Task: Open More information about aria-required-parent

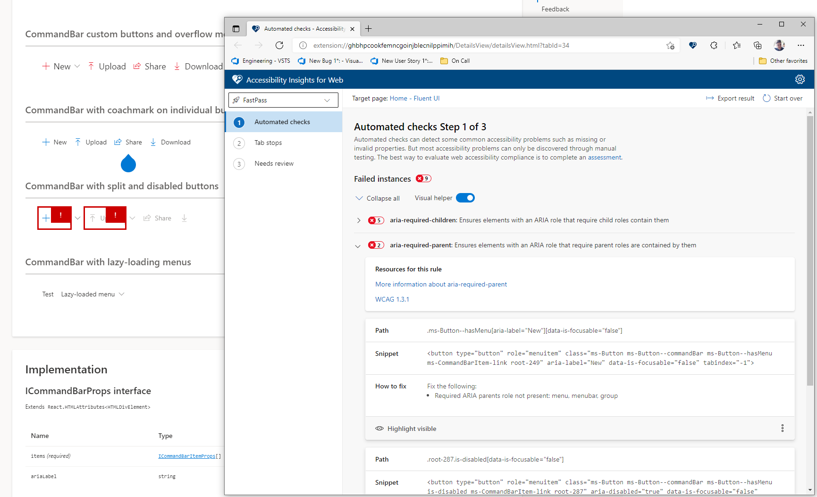Action: coord(441,284)
